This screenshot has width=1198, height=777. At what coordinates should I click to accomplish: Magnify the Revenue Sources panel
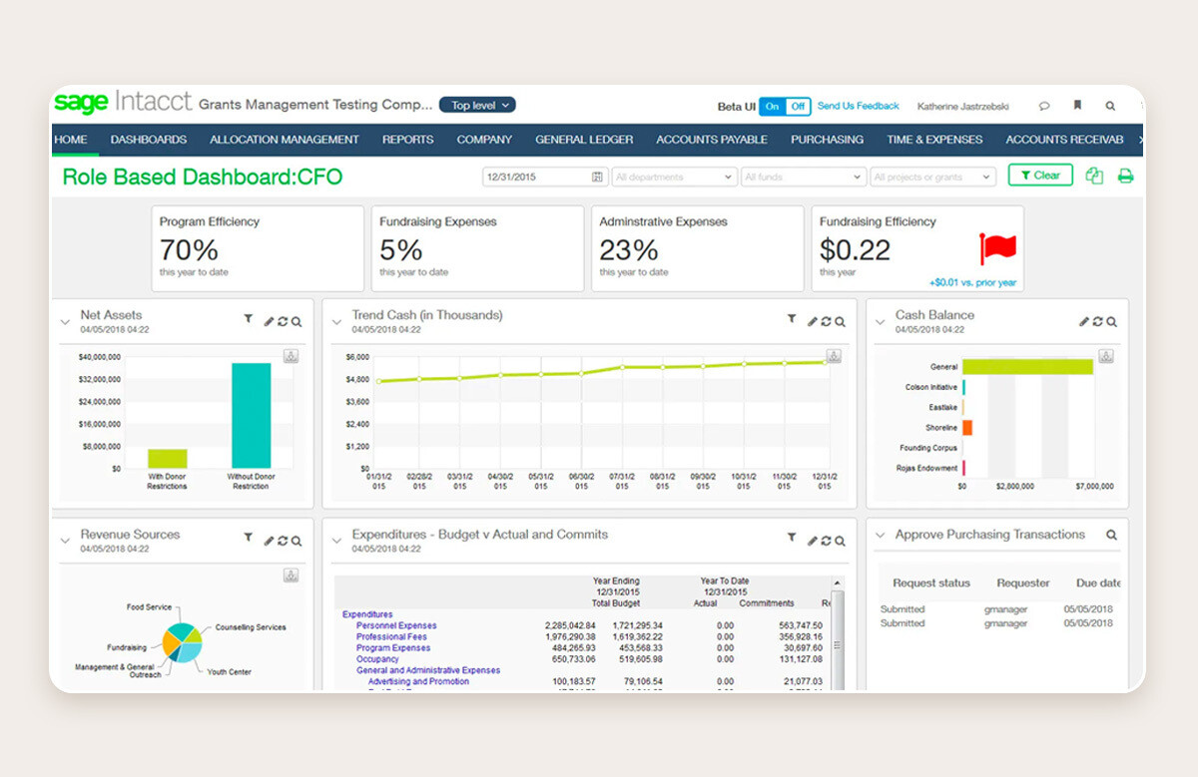click(x=297, y=541)
